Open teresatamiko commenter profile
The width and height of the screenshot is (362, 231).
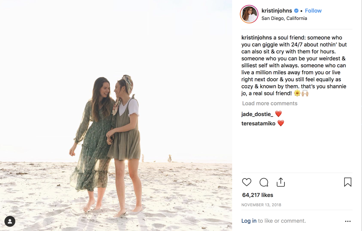coord(258,123)
